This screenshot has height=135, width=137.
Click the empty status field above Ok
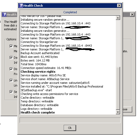pos(70,120)
